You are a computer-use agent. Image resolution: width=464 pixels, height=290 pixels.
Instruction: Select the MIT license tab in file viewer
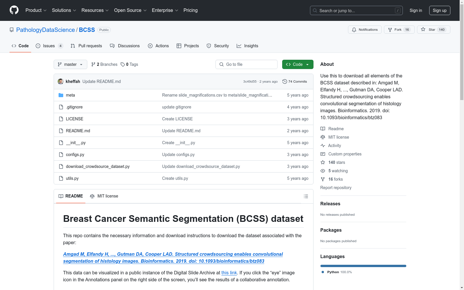[104, 196]
